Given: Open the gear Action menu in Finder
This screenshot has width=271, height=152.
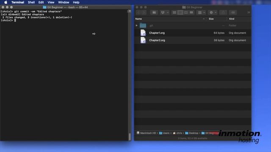Looking at the screenshot, I should (x=213, y=12).
